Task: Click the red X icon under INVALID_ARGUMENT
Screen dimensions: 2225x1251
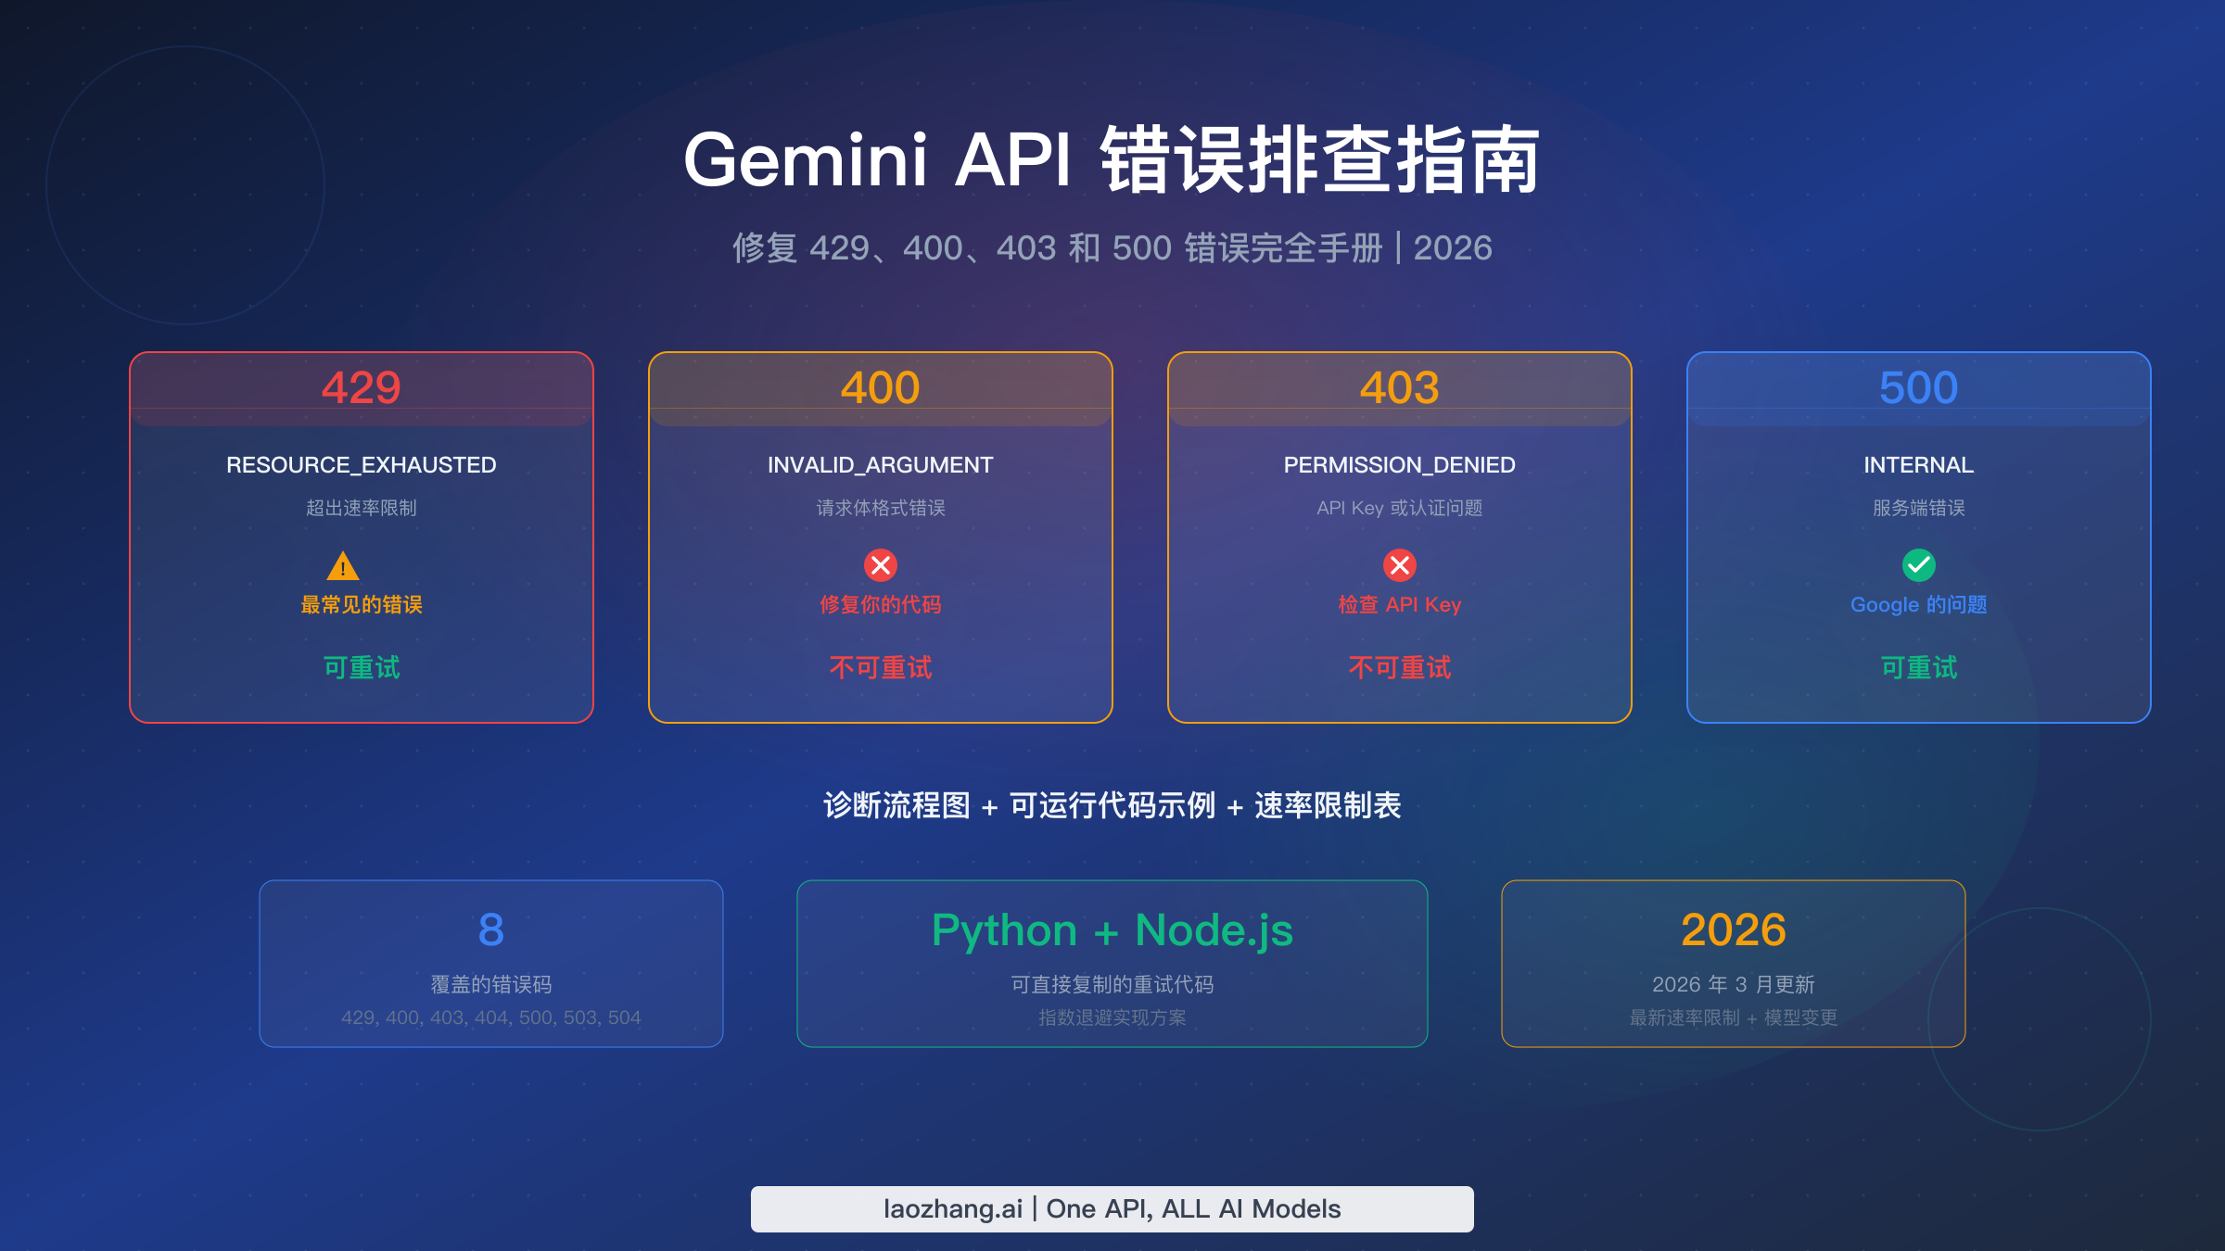Action: 881,562
